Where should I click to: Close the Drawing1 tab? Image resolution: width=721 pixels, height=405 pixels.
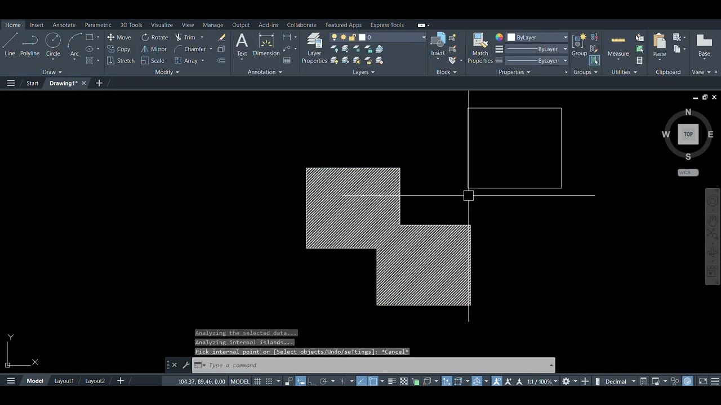pos(84,83)
